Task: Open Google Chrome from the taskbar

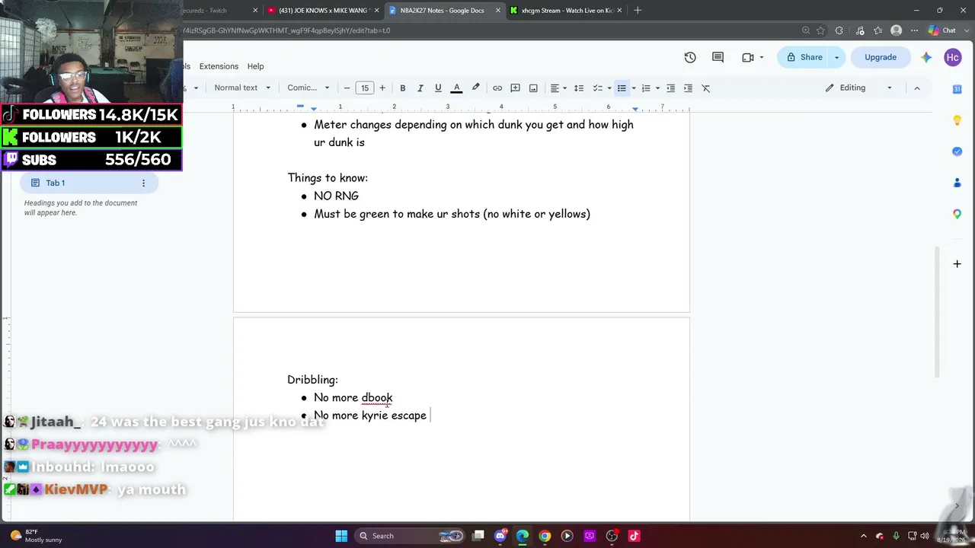Action: point(545,536)
